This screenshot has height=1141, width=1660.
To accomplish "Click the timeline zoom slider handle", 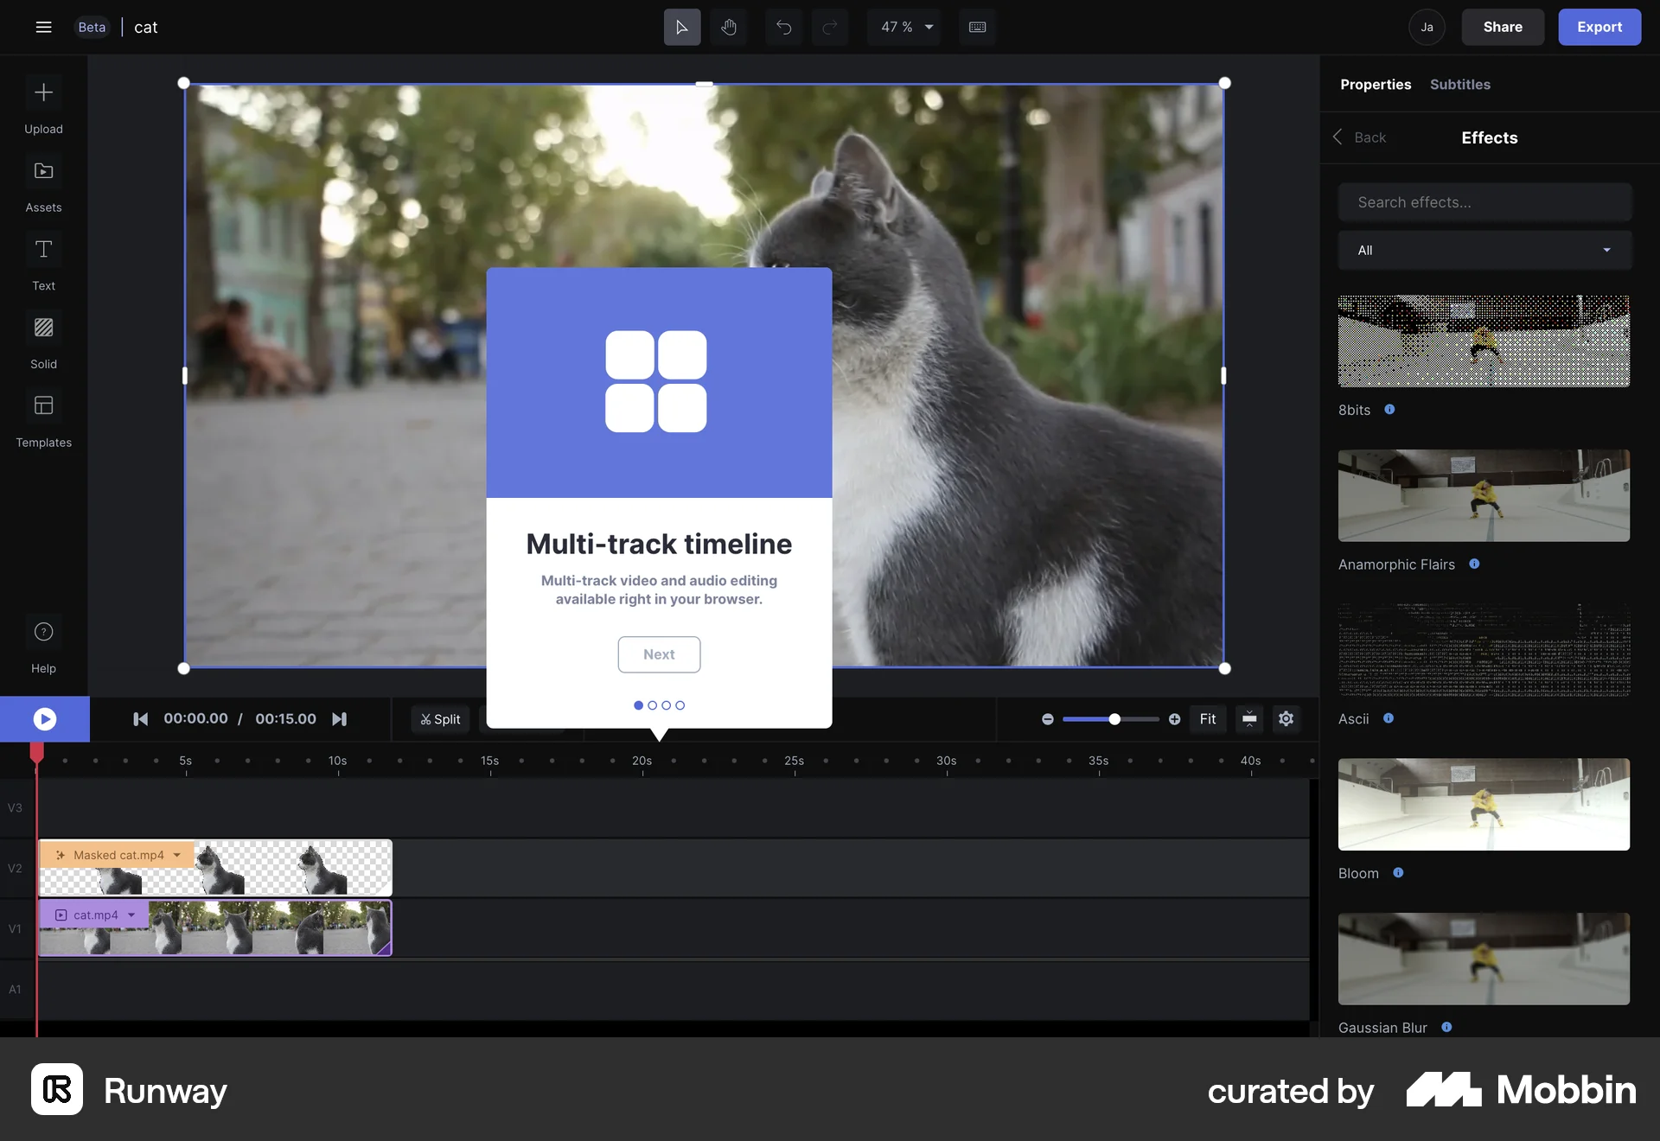I will click(x=1114, y=719).
